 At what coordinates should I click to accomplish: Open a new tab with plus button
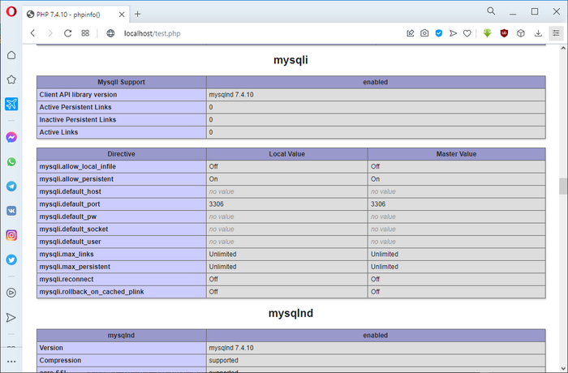[137, 14]
